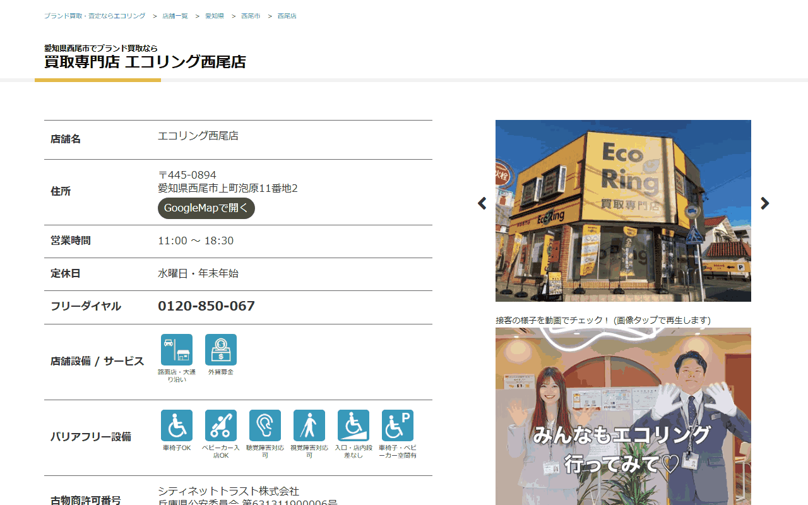Show previous store photo with left arrow
The width and height of the screenshot is (808, 505).
click(x=482, y=203)
